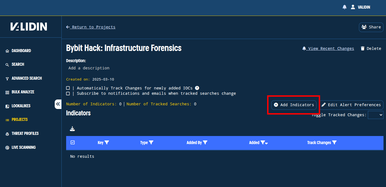The width and height of the screenshot is (386, 187).
Task: Filter the Track Changes column
Action: pyautogui.click(x=334, y=142)
